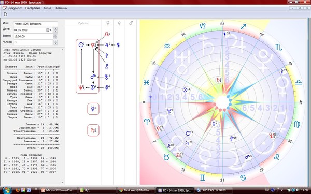Open the Помощь menu
The image size is (311, 194).
pos(61,8)
